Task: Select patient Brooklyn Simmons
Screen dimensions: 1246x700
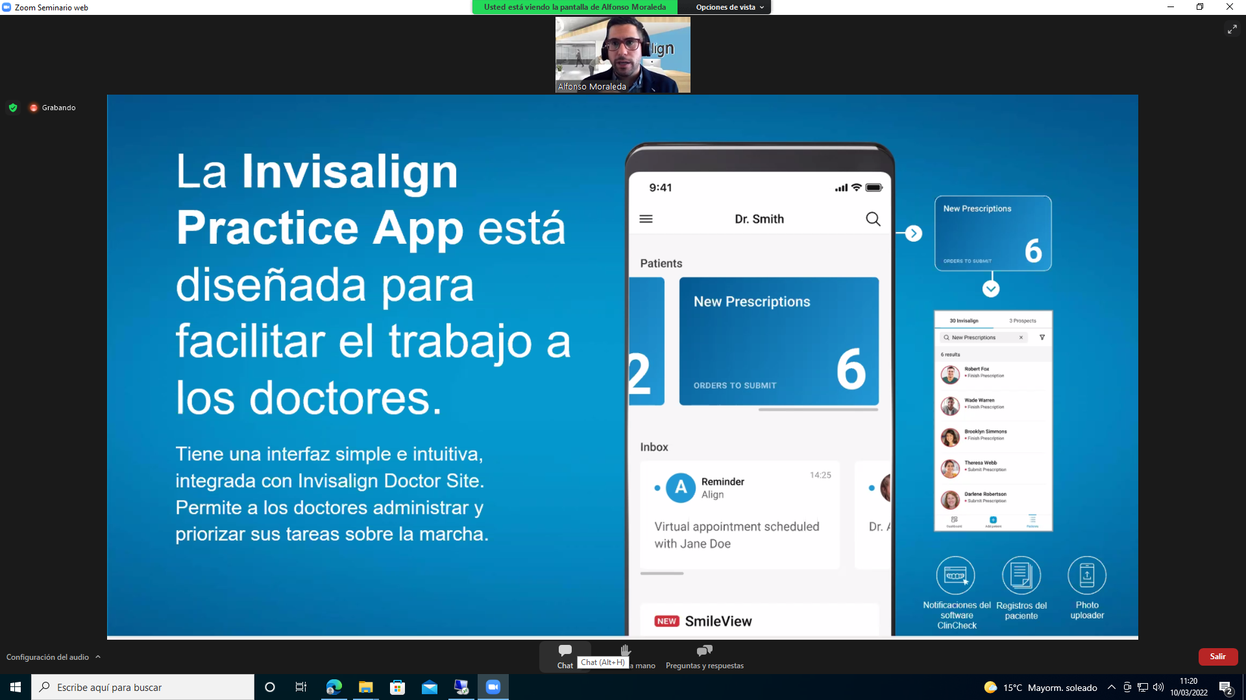Action: [x=993, y=436]
